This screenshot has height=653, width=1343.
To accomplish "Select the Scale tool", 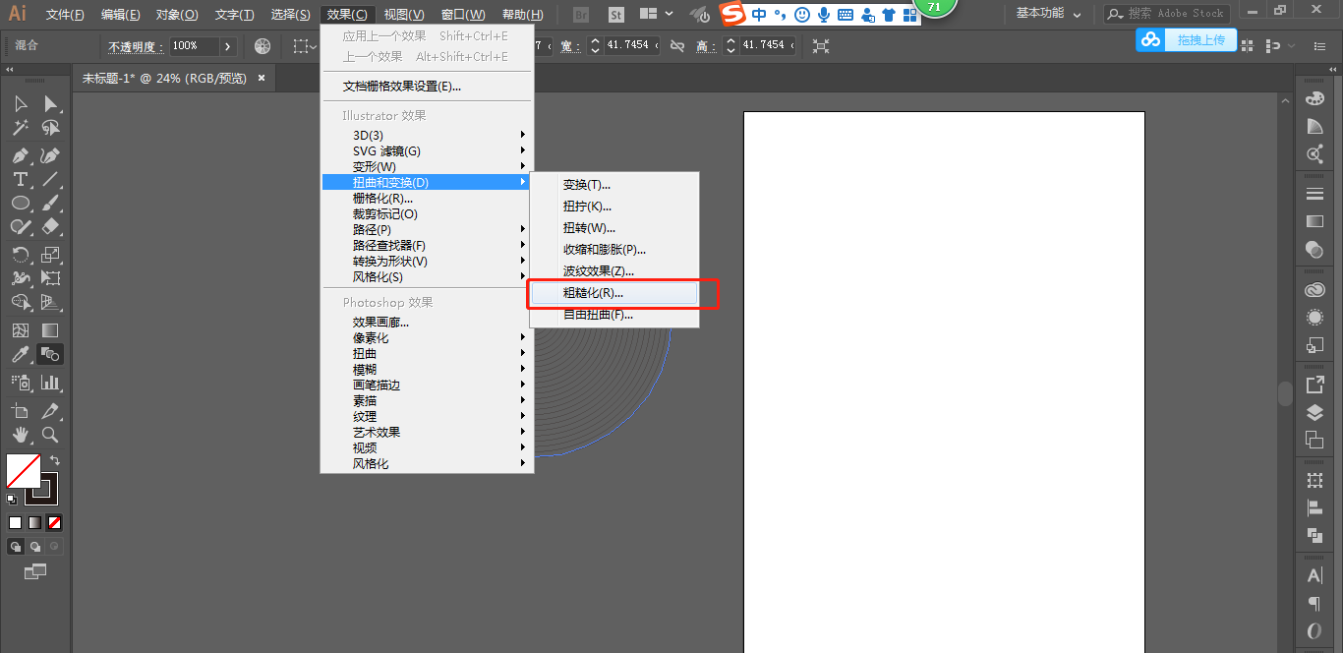I will pos(50,255).
